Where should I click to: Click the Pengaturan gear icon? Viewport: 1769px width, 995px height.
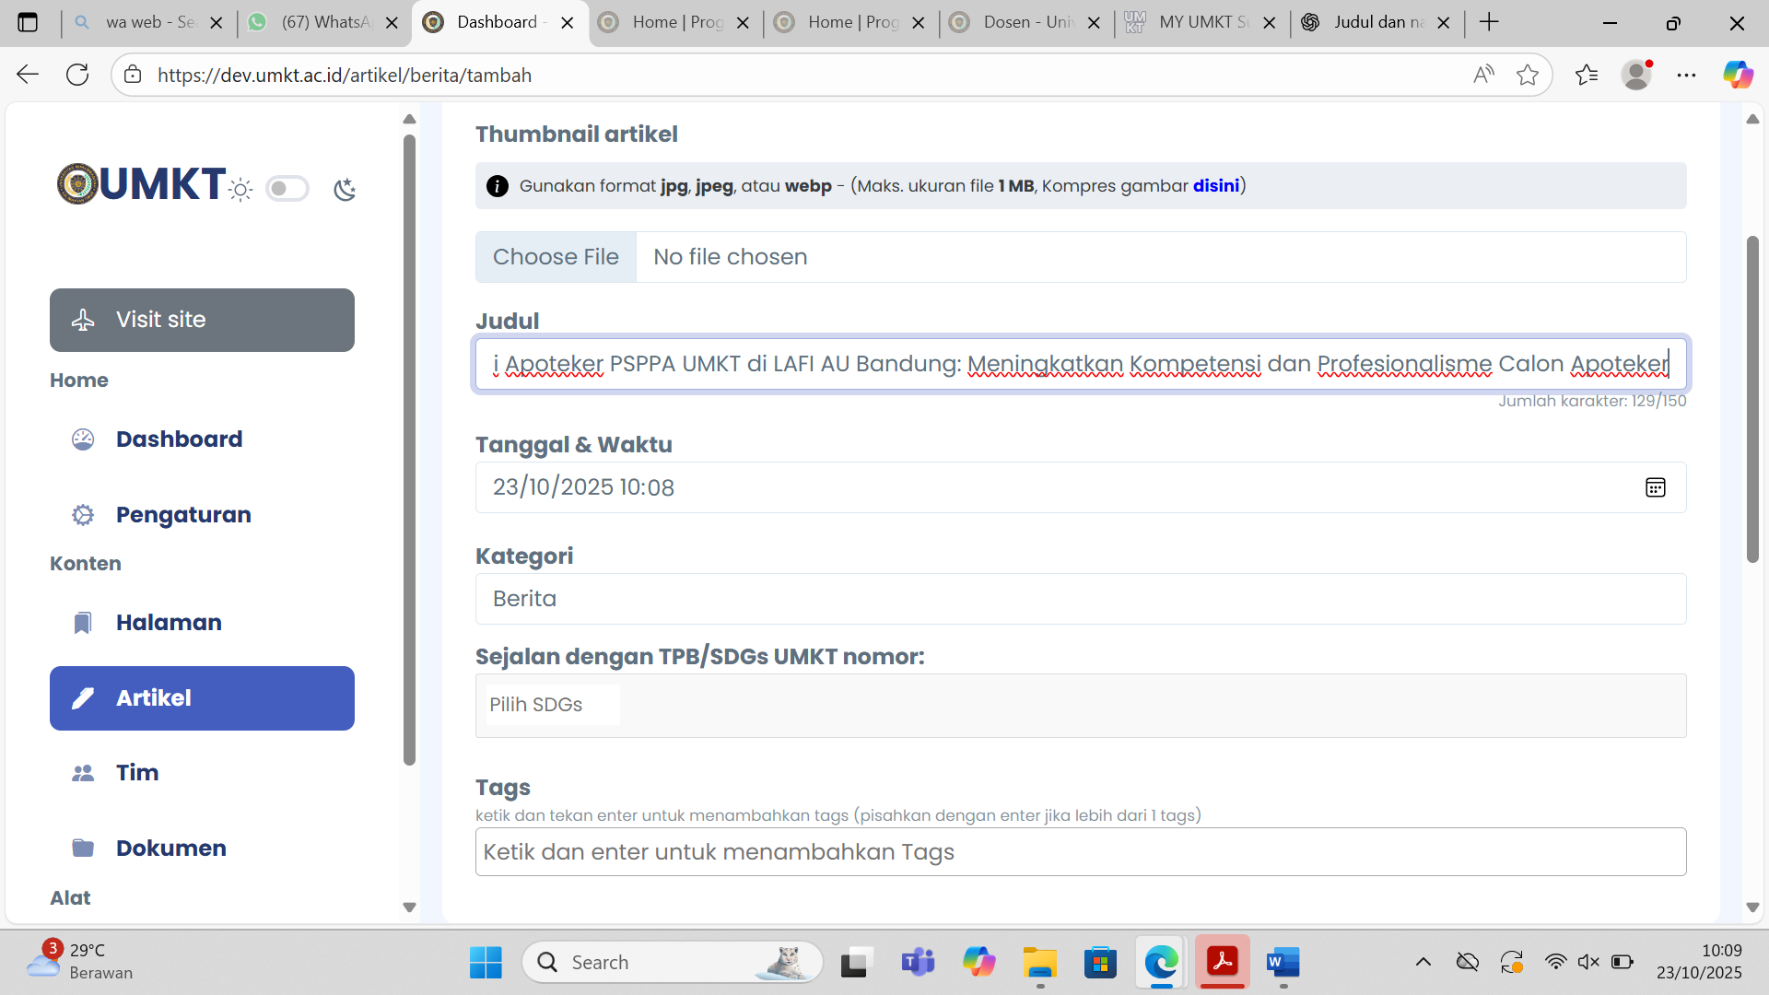83,515
